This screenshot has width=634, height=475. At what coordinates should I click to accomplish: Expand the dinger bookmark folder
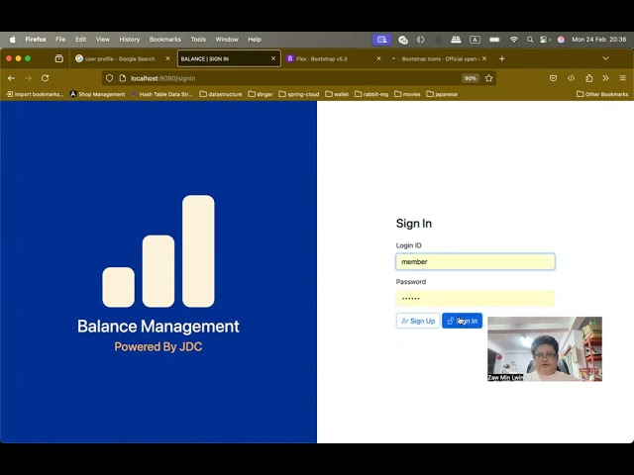tap(261, 94)
